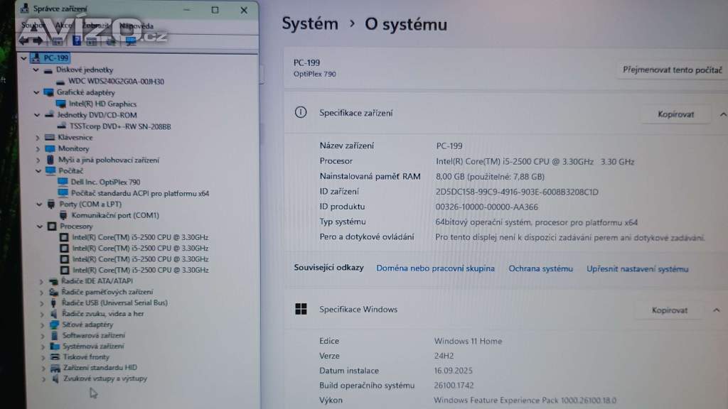Click the Back arrow in Device Manager toolbar
728x409 pixels.
point(23,40)
